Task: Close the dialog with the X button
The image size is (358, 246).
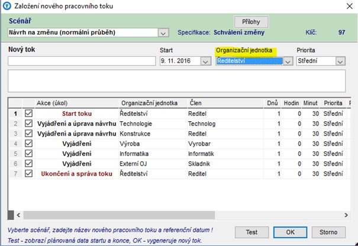Action: pyautogui.click(x=350, y=6)
